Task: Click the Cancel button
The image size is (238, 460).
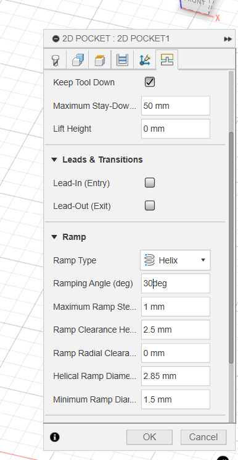Action: pyautogui.click(x=203, y=437)
